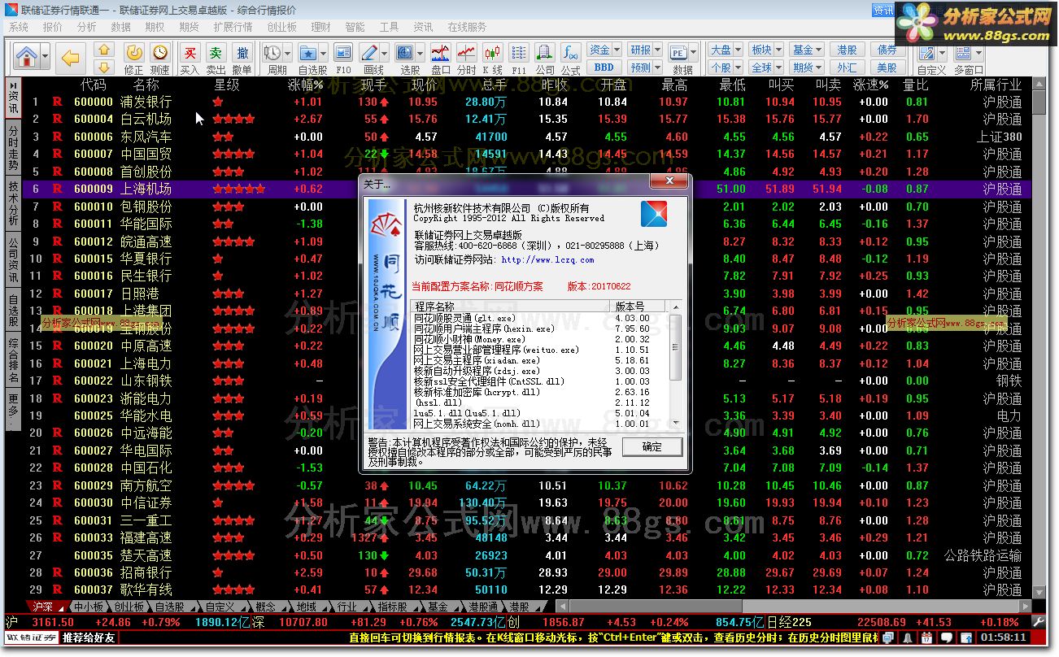Click the F11 list icon
The height and width of the screenshot is (657, 1059).
coord(519,52)
